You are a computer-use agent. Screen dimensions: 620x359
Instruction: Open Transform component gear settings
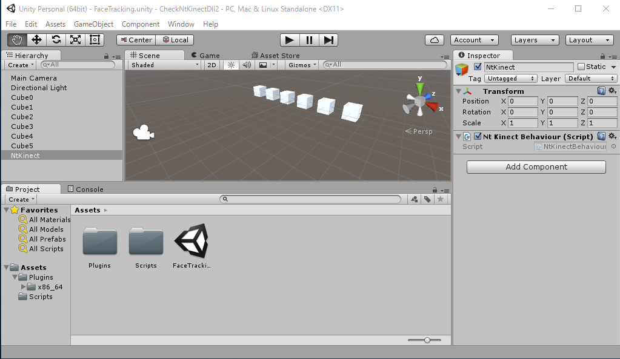[x=612, y=91]
